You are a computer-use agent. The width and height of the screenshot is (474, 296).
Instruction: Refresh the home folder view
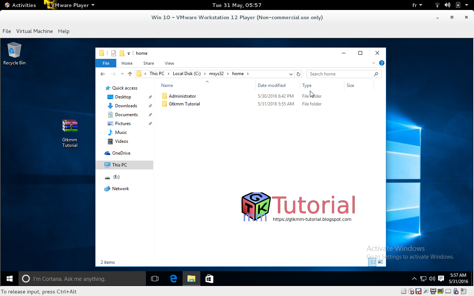[x=298, y=74]
